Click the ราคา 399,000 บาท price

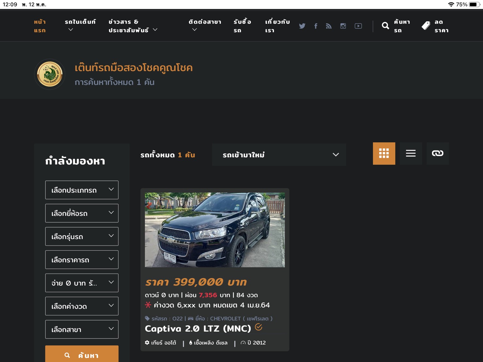196,282
